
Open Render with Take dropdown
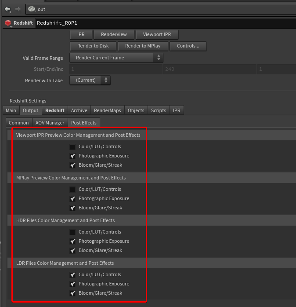tap(90, 80)
